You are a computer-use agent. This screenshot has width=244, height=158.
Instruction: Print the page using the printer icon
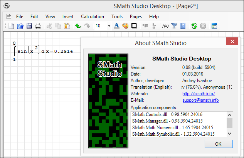click(38, 26)
